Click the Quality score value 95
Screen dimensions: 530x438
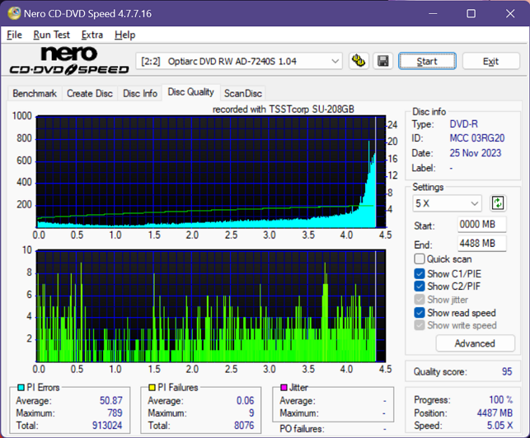click(x=507, y=371)
